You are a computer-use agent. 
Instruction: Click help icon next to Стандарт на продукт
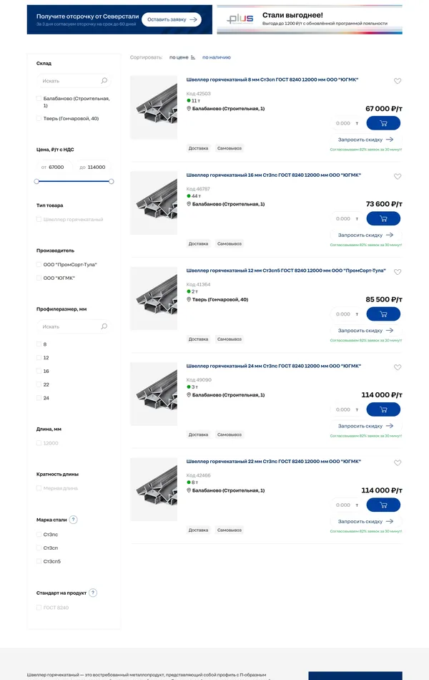tap(93, 593)
